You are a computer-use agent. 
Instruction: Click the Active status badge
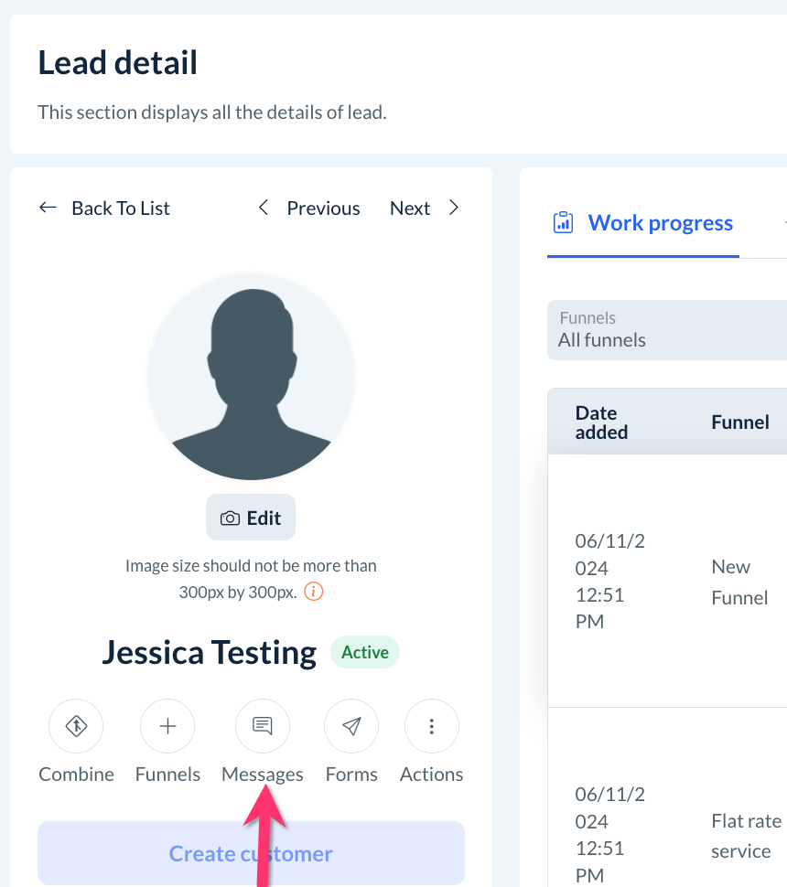coord(365,653)
